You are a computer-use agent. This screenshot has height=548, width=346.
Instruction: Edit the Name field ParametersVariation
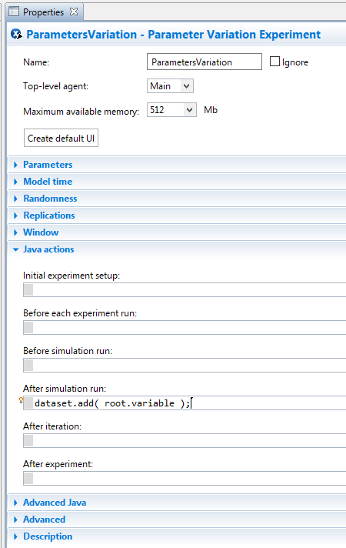tap(205, 62)
